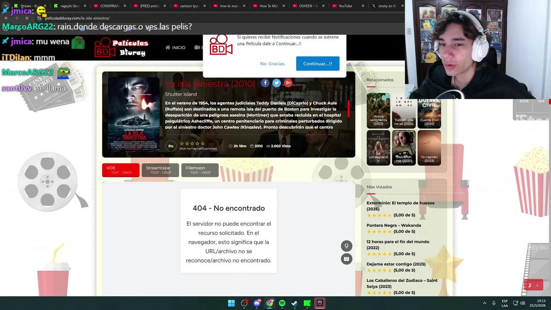Open Spotify from taskbar
This screenshot has height=310, width=551.
pyautogui.click(x=282, y=303)
